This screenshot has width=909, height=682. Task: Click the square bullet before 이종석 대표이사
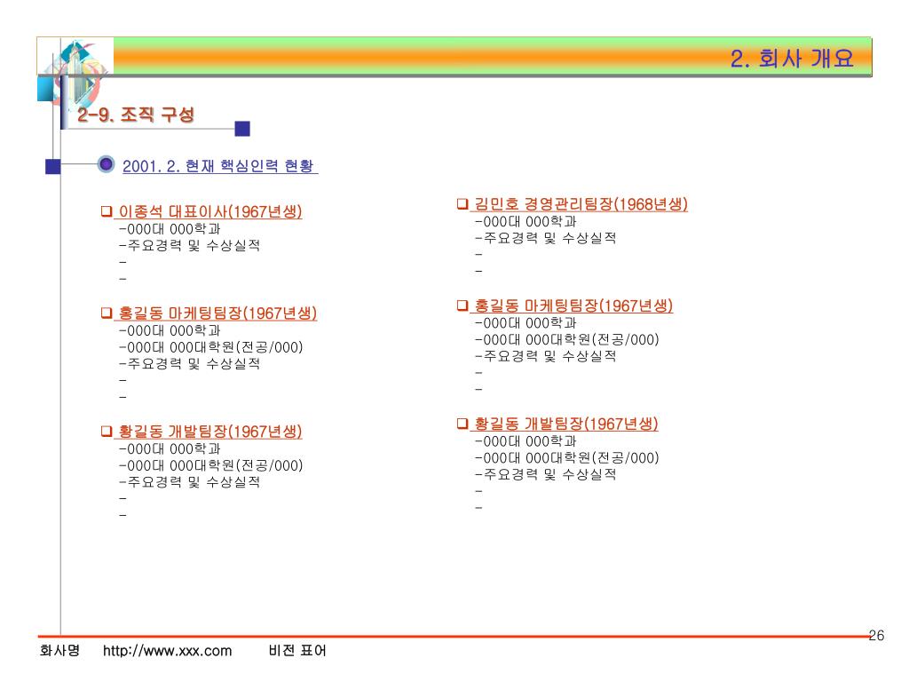click(107, 211)
